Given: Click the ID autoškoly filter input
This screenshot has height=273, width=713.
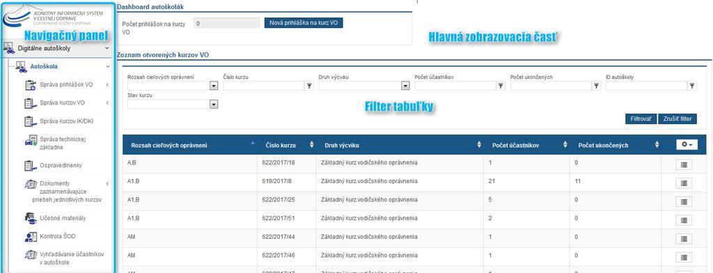Looking at the screenshot, I should point(647,86).
